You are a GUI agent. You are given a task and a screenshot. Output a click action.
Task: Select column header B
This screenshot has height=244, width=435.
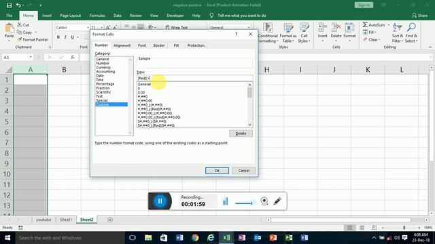tap(64, 70)
